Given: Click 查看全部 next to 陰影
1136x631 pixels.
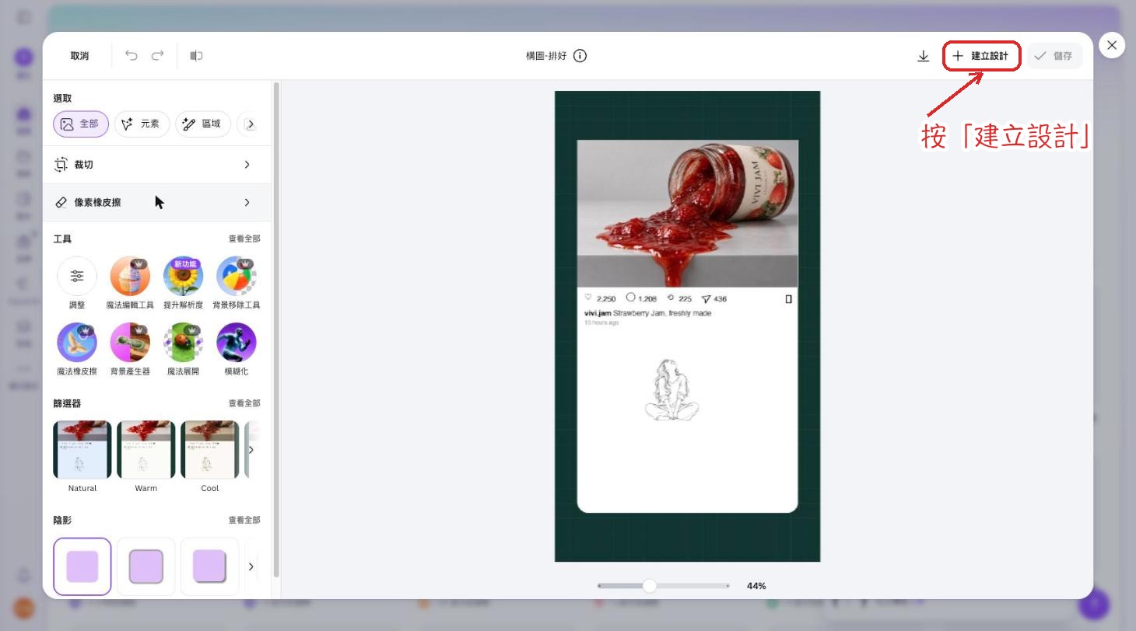Looking at the screenshot, I should click(x=244, y=520).
